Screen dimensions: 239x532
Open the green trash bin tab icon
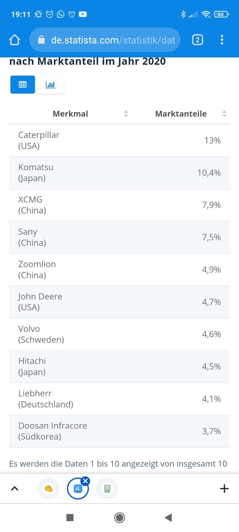coord(107,488)
